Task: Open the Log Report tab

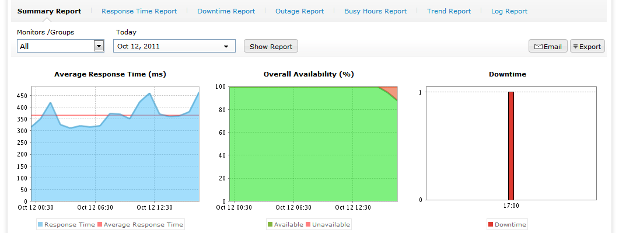Action: (x=509, y=11)
